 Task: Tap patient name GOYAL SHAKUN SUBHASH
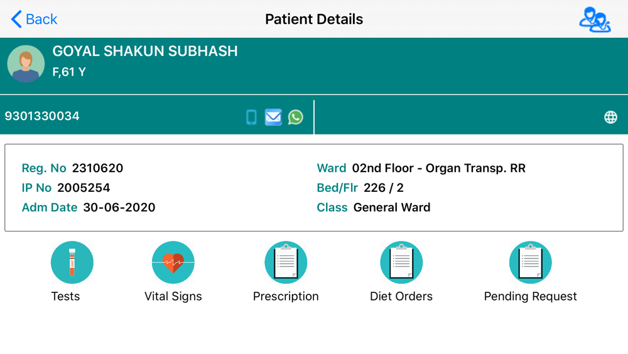tap(145, 51)
